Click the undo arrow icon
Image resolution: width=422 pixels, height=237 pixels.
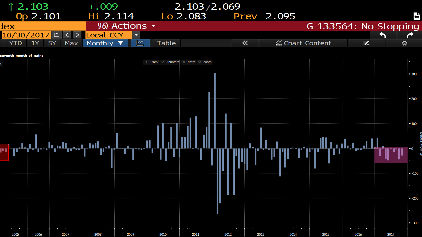pyautogui.click(x=382, y=35)
